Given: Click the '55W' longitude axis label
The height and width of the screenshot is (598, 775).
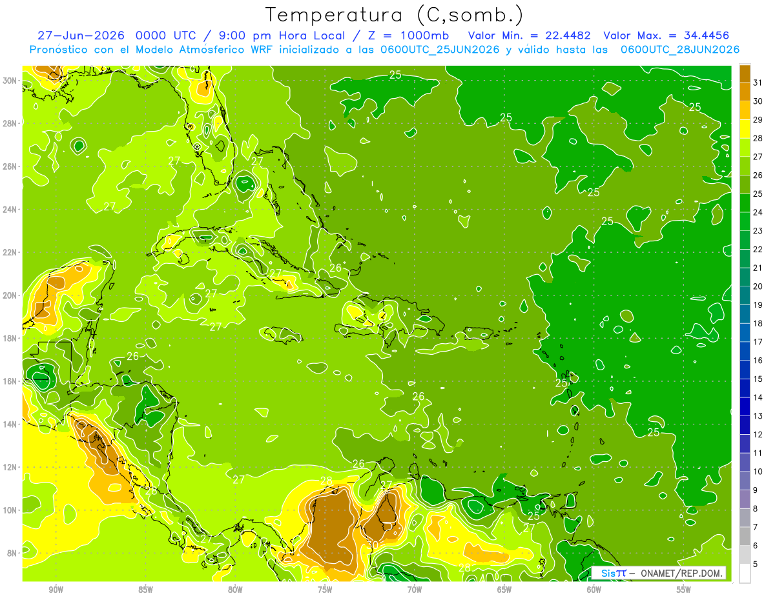Looking at the screenshot, I should coord(684,590).
